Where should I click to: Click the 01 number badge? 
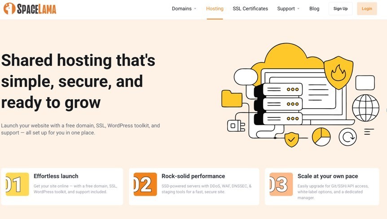(17, 184)
